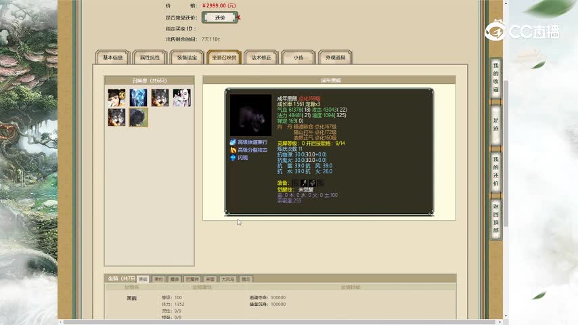This screenshot has width=578, height=325.
Task: Click the remaining time text 7天11时
Action: pos(210,39)
